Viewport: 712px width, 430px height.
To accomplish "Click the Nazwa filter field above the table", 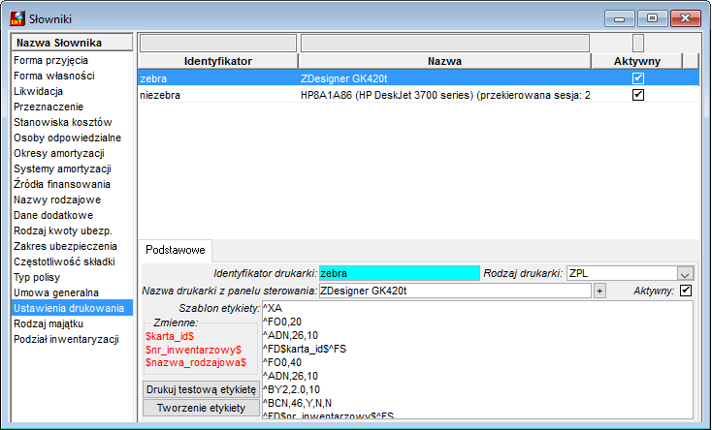I will [445, 43].
